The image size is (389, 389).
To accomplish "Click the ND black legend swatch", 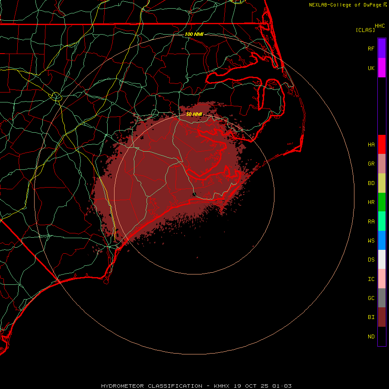I will [382, 336].
